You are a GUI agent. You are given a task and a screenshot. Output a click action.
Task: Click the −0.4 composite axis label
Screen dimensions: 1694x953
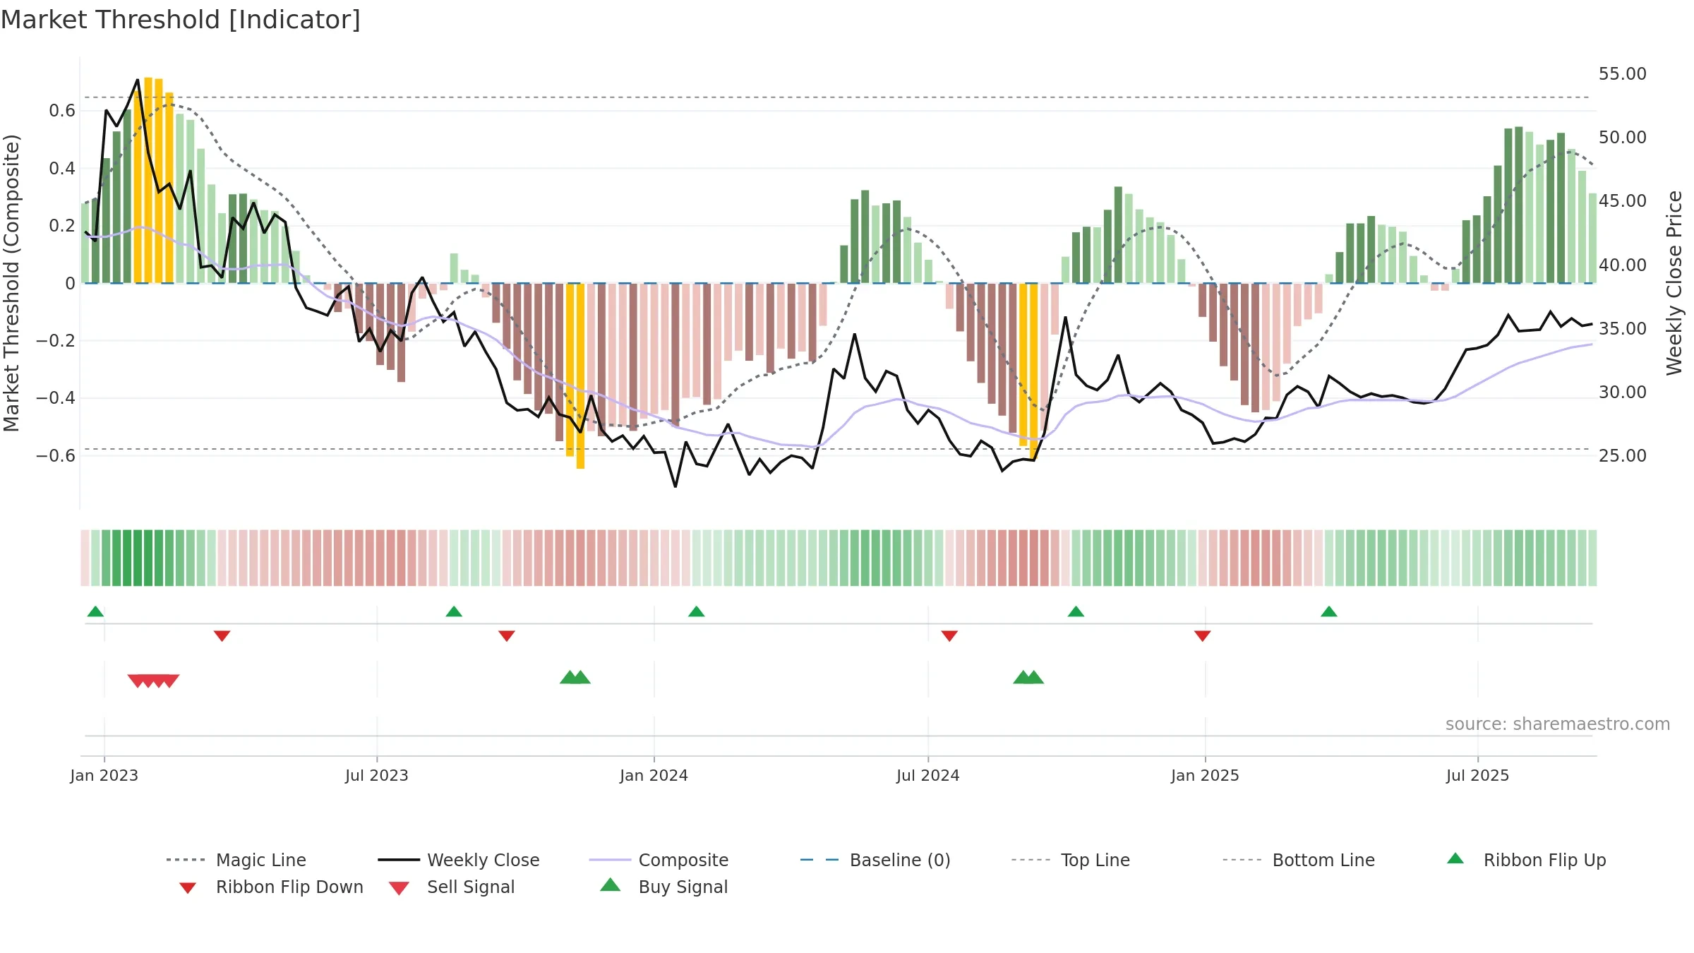click(x=56, y=397)
